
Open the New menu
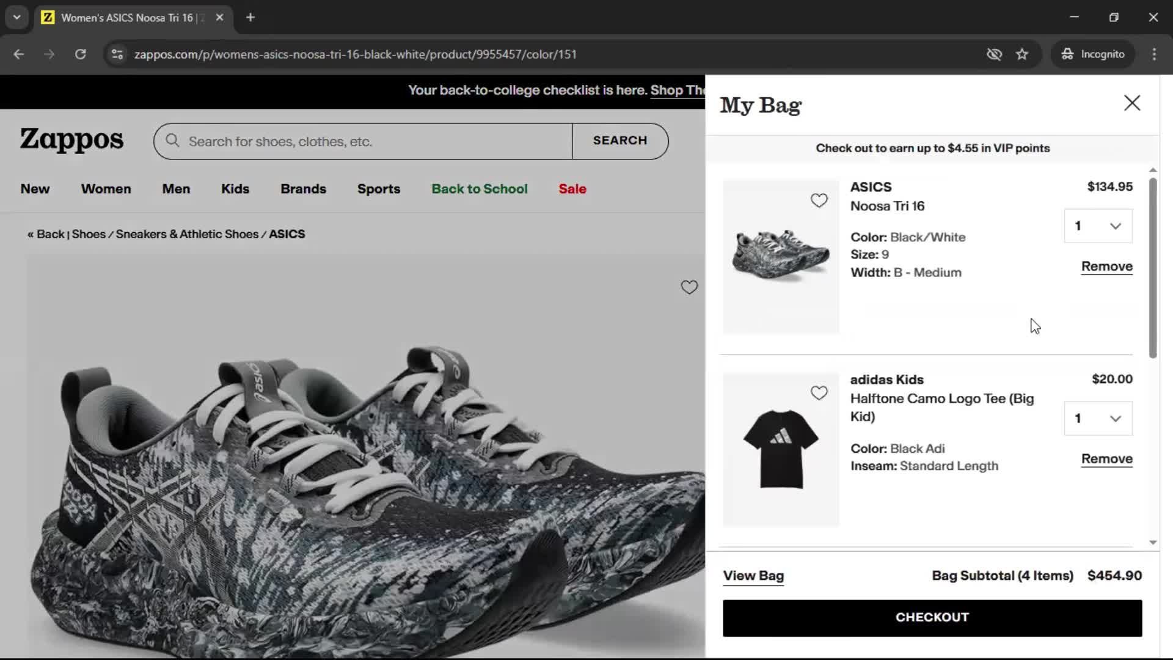pyautogui.click(x=35, y=189)
